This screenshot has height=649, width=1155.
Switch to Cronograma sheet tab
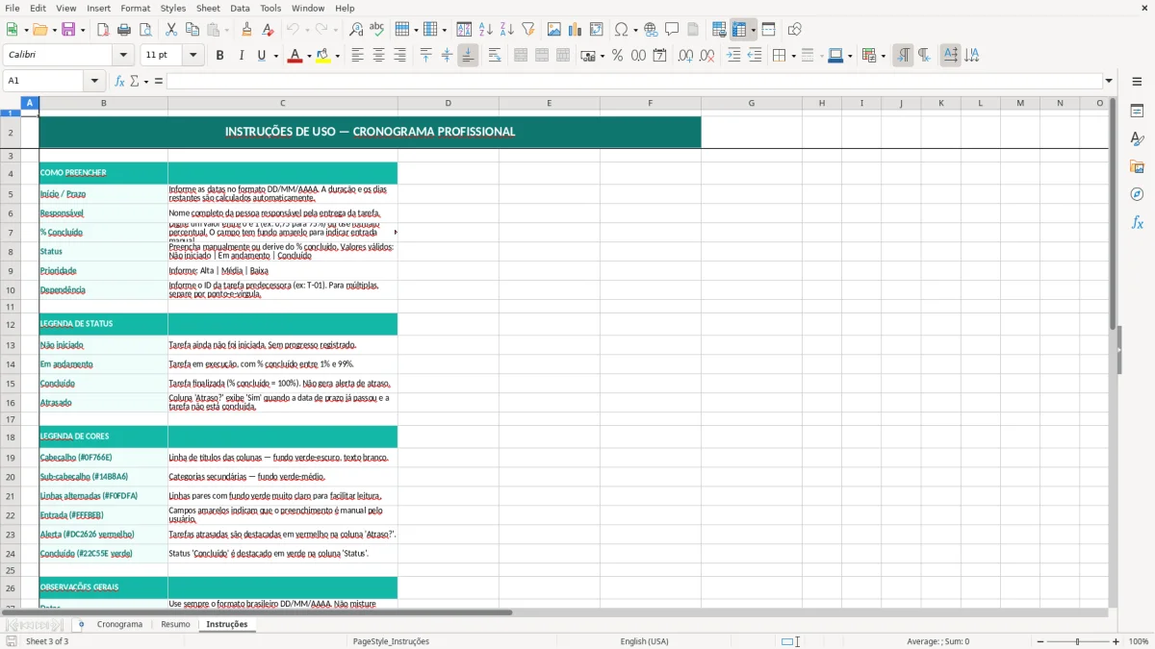[x=119, y=624]
